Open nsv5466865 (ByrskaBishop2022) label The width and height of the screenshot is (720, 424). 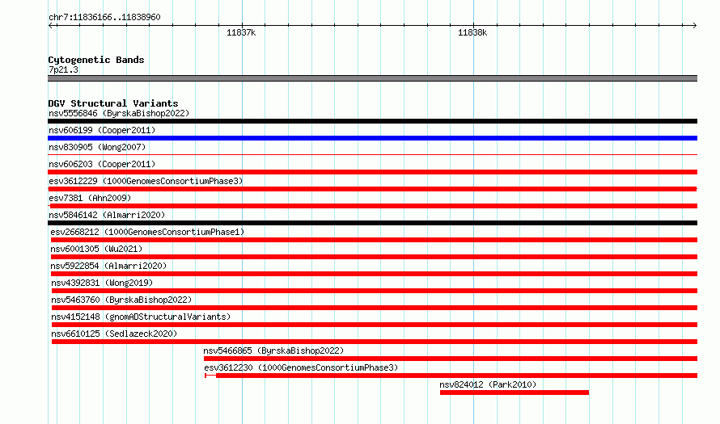pyautogui.click(x=273, y=351)
